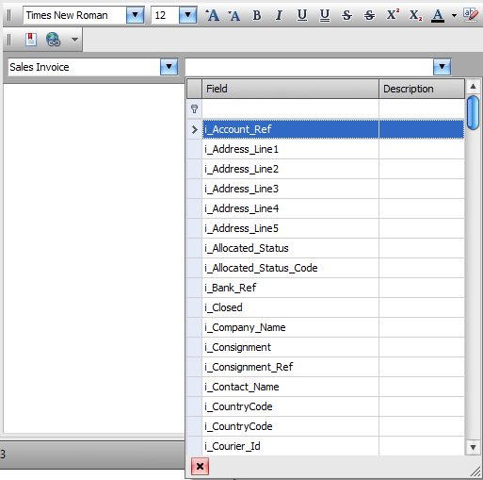Click the scroll down arrow of field list

click(x=473, y=447)
